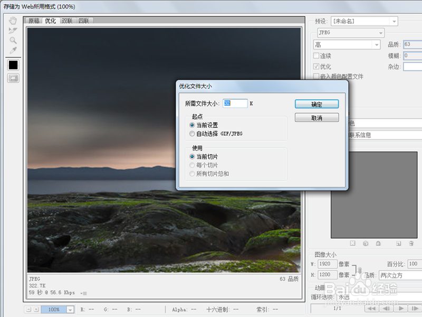Open the JPEG file format dropdown
This screenshot has width=422, height=317.
pyautogui.click(x=351, y=33)
